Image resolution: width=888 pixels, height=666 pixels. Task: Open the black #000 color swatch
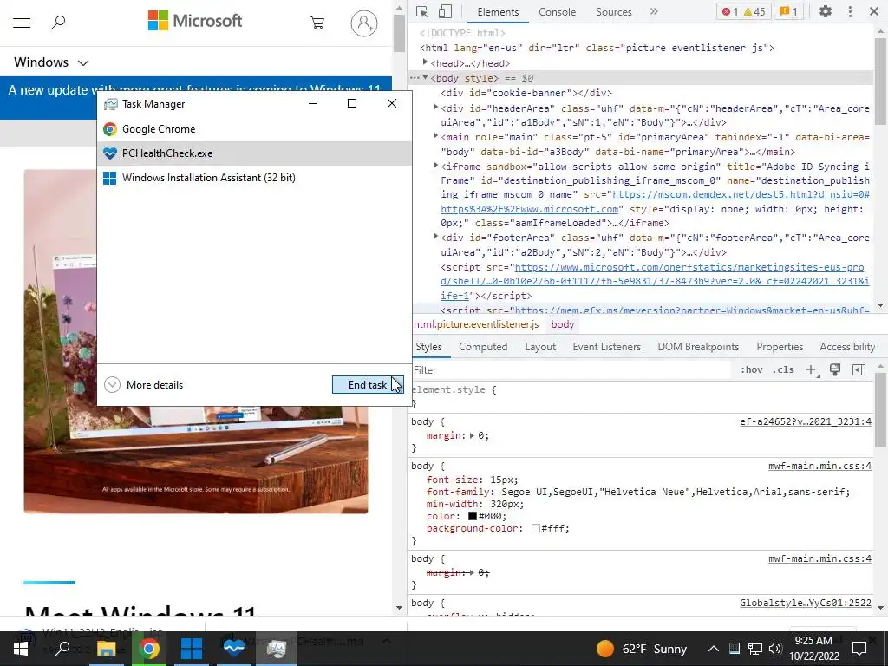(x=473, y=517)
